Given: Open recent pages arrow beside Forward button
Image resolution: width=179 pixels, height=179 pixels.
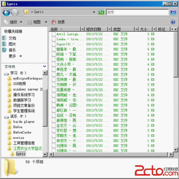Looking at the screenshot, I should tap(20, 12).
